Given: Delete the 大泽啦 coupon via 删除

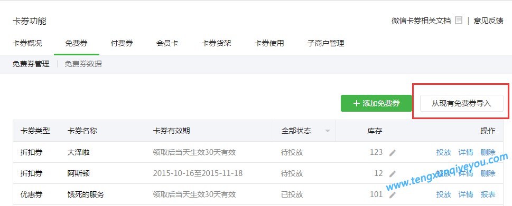Looking at the screenshot, I should [x=488, y=152].
